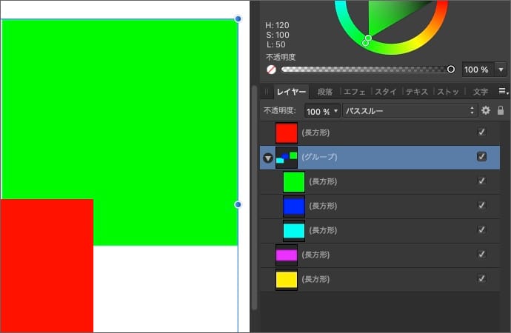The width and height of the screenshot is (511, 333).
Task: Collapse the グループ layer disclosure triangle
Action: coord(267,158)
